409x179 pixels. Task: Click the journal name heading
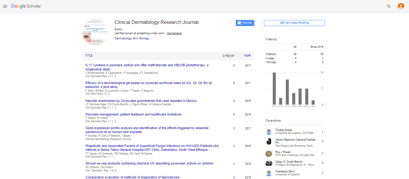click(157, 22)
